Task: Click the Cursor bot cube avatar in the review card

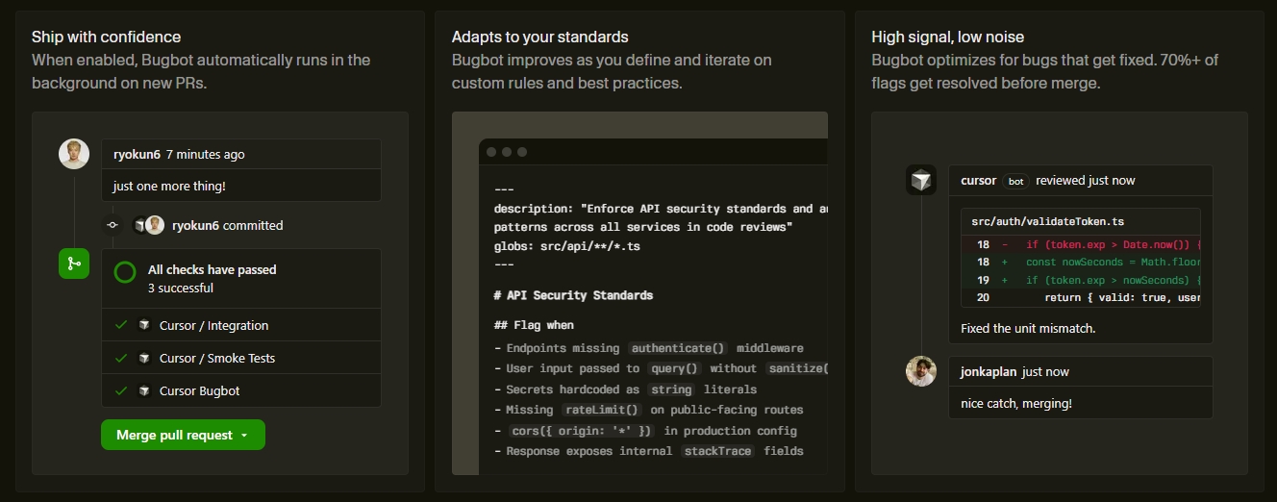Action: 921,180
